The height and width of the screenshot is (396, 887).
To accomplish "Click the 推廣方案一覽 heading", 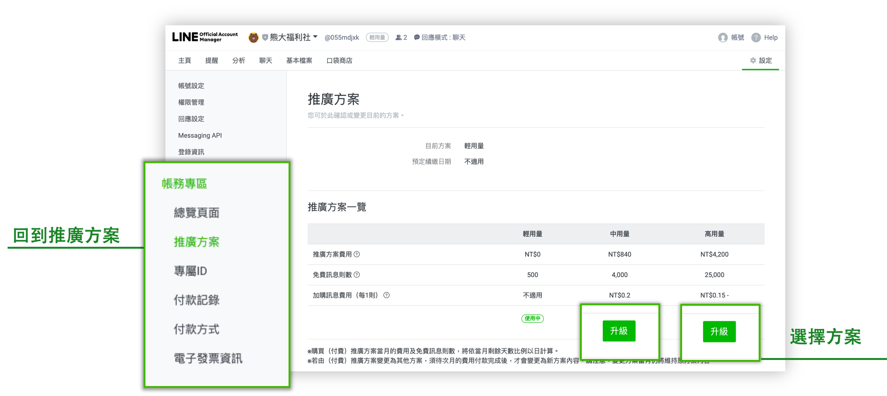I will click(337, 207).
